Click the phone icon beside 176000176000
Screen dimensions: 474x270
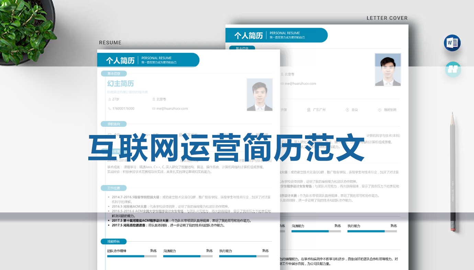pyautogui.click(x=110, y=109)
